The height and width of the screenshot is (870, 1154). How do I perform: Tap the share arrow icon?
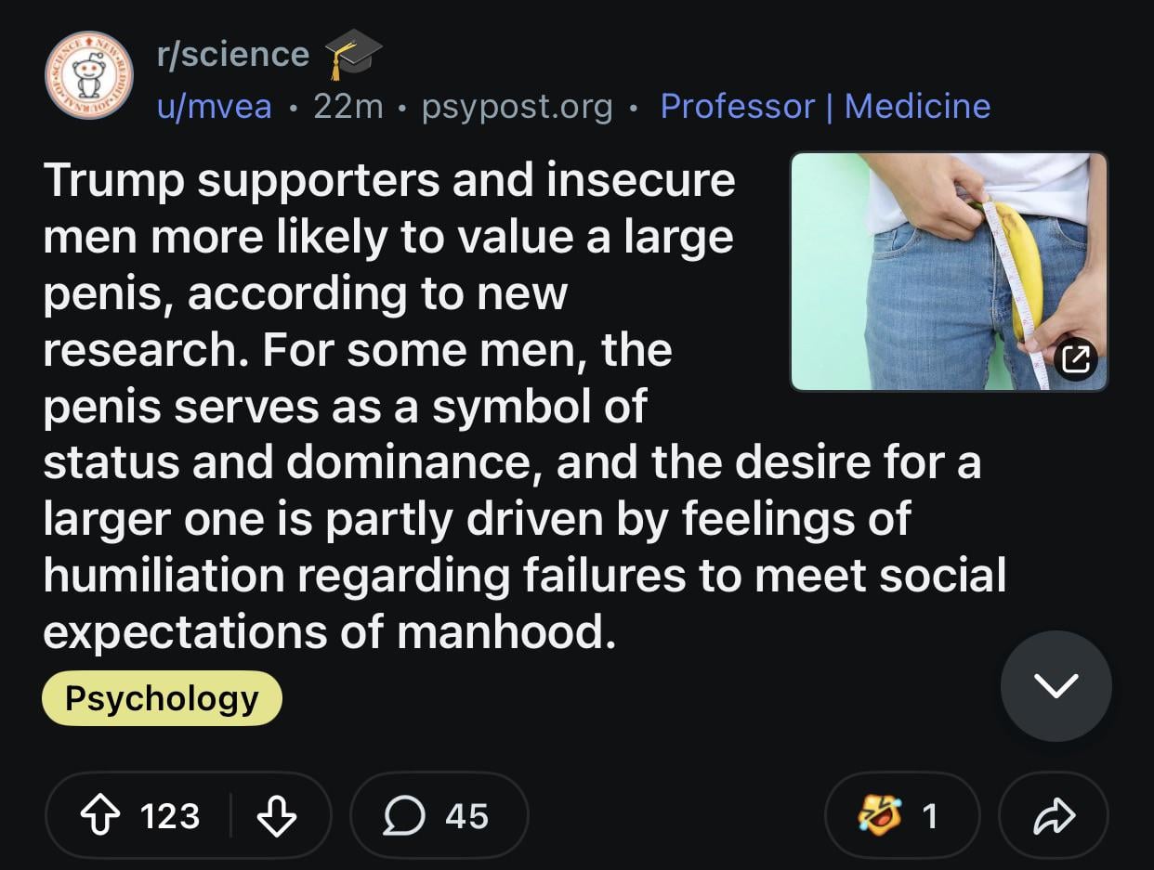click(1053, 816)
